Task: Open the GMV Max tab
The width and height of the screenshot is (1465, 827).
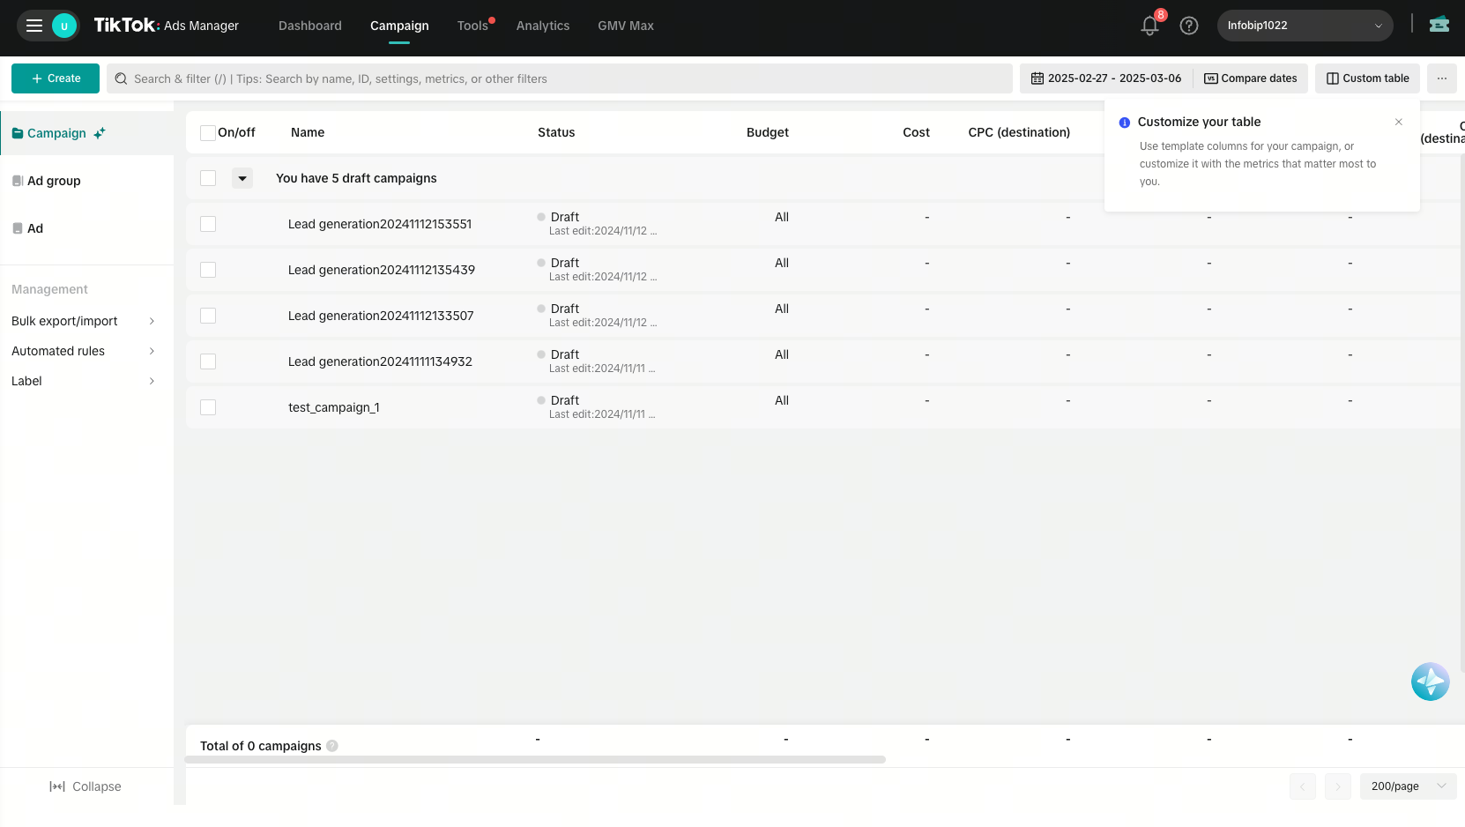Action: click(x=626, y=26)
